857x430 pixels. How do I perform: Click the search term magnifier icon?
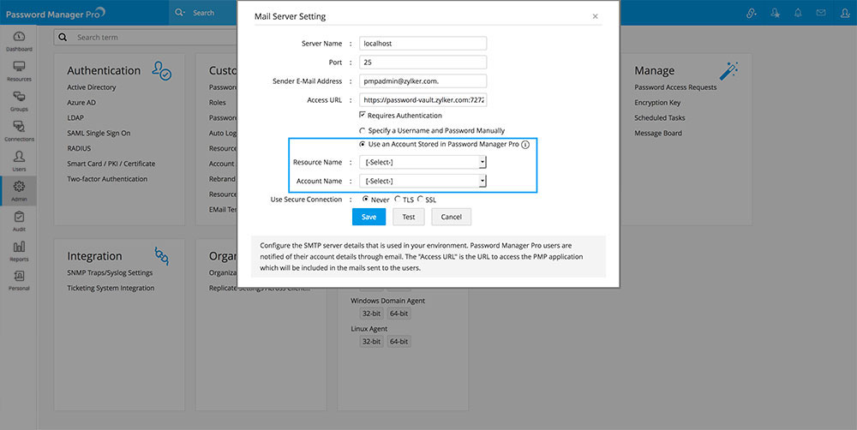[63, 37]
